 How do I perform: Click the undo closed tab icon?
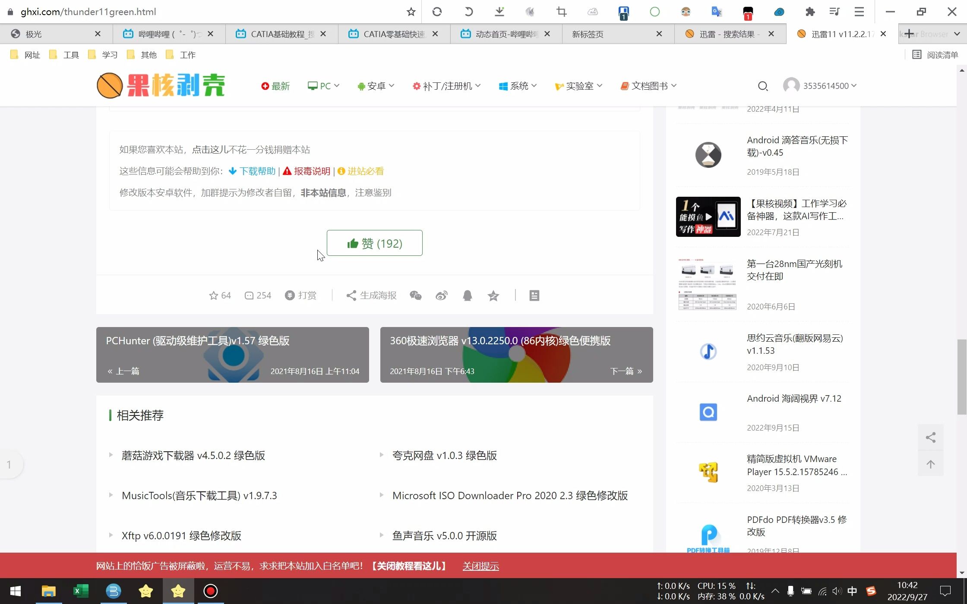468,12
